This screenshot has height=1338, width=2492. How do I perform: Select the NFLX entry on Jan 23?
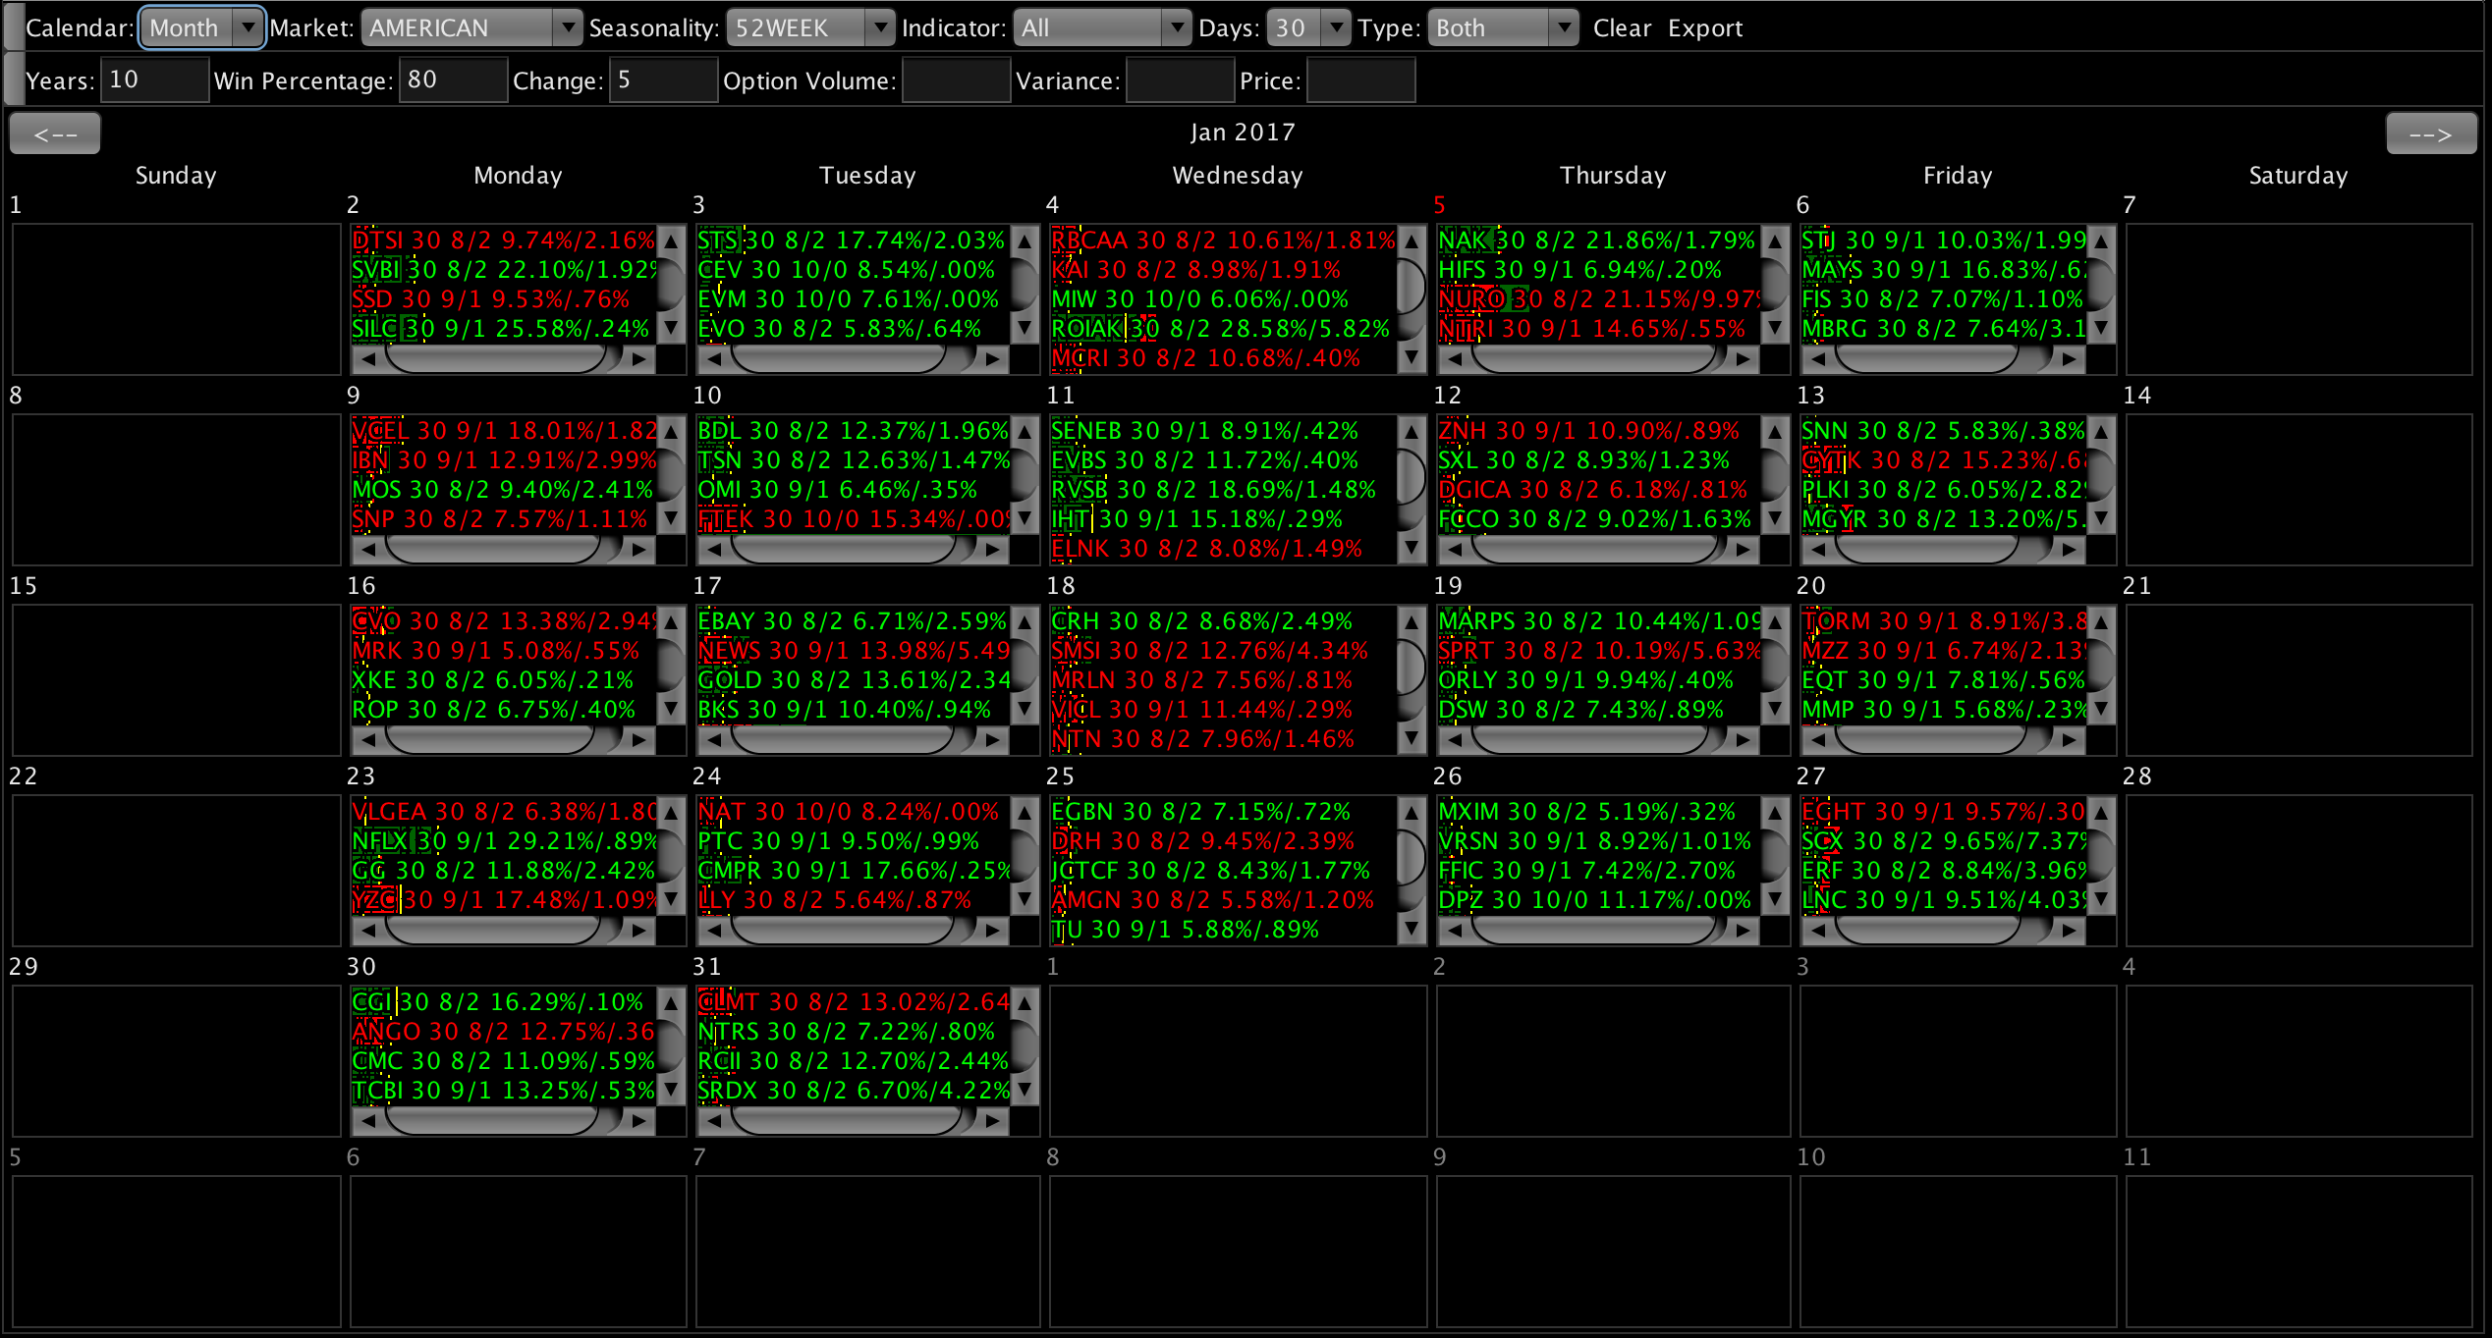(x=503, y=841)
